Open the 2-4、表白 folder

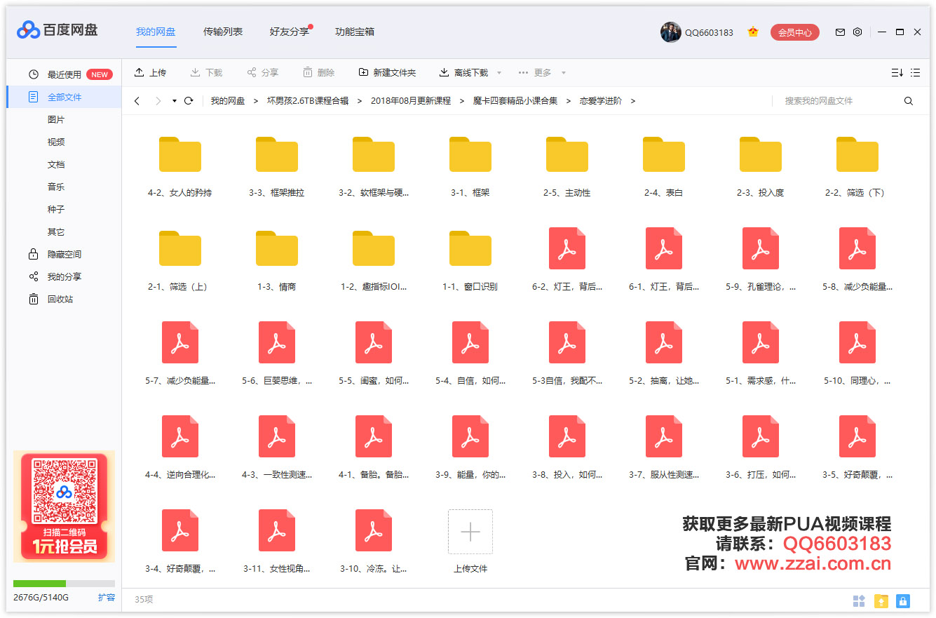tap(664, 154)
